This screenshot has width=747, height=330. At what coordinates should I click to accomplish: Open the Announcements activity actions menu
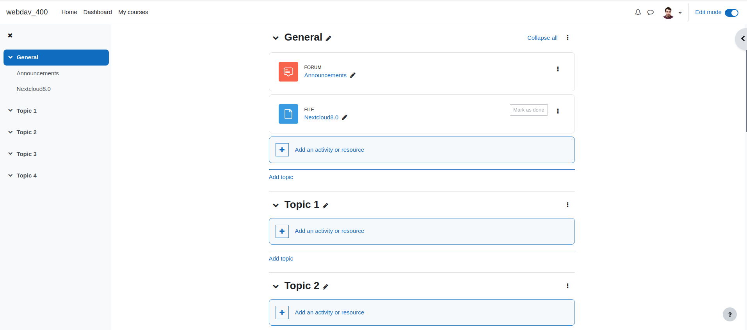pos(558,69)
